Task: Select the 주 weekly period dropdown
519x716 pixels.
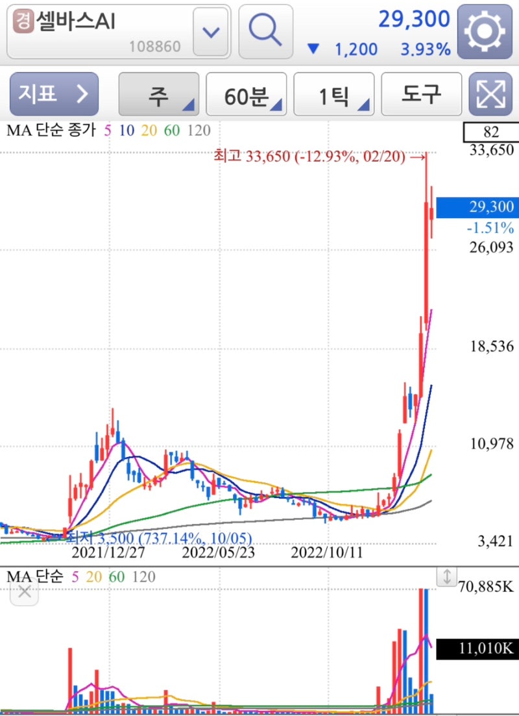Action: click(159, 94)
